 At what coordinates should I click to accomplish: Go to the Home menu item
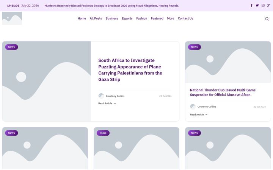82,19
